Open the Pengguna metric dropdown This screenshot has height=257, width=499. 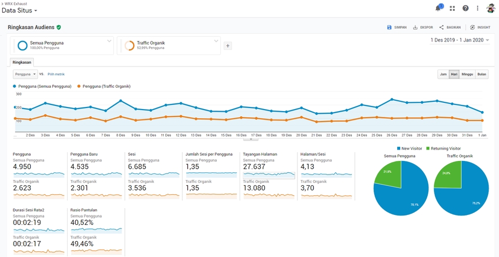click(x=25, y=74)
